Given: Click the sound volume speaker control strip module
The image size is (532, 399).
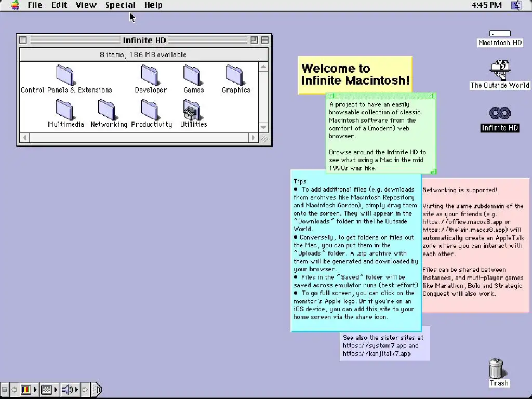Looking at the screenshot, I should (x=66, y=390).
